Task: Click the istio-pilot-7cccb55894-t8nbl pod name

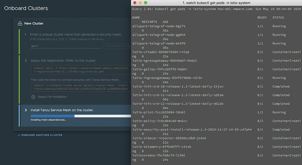Action: pyautogui.click(x=159, y=112)
